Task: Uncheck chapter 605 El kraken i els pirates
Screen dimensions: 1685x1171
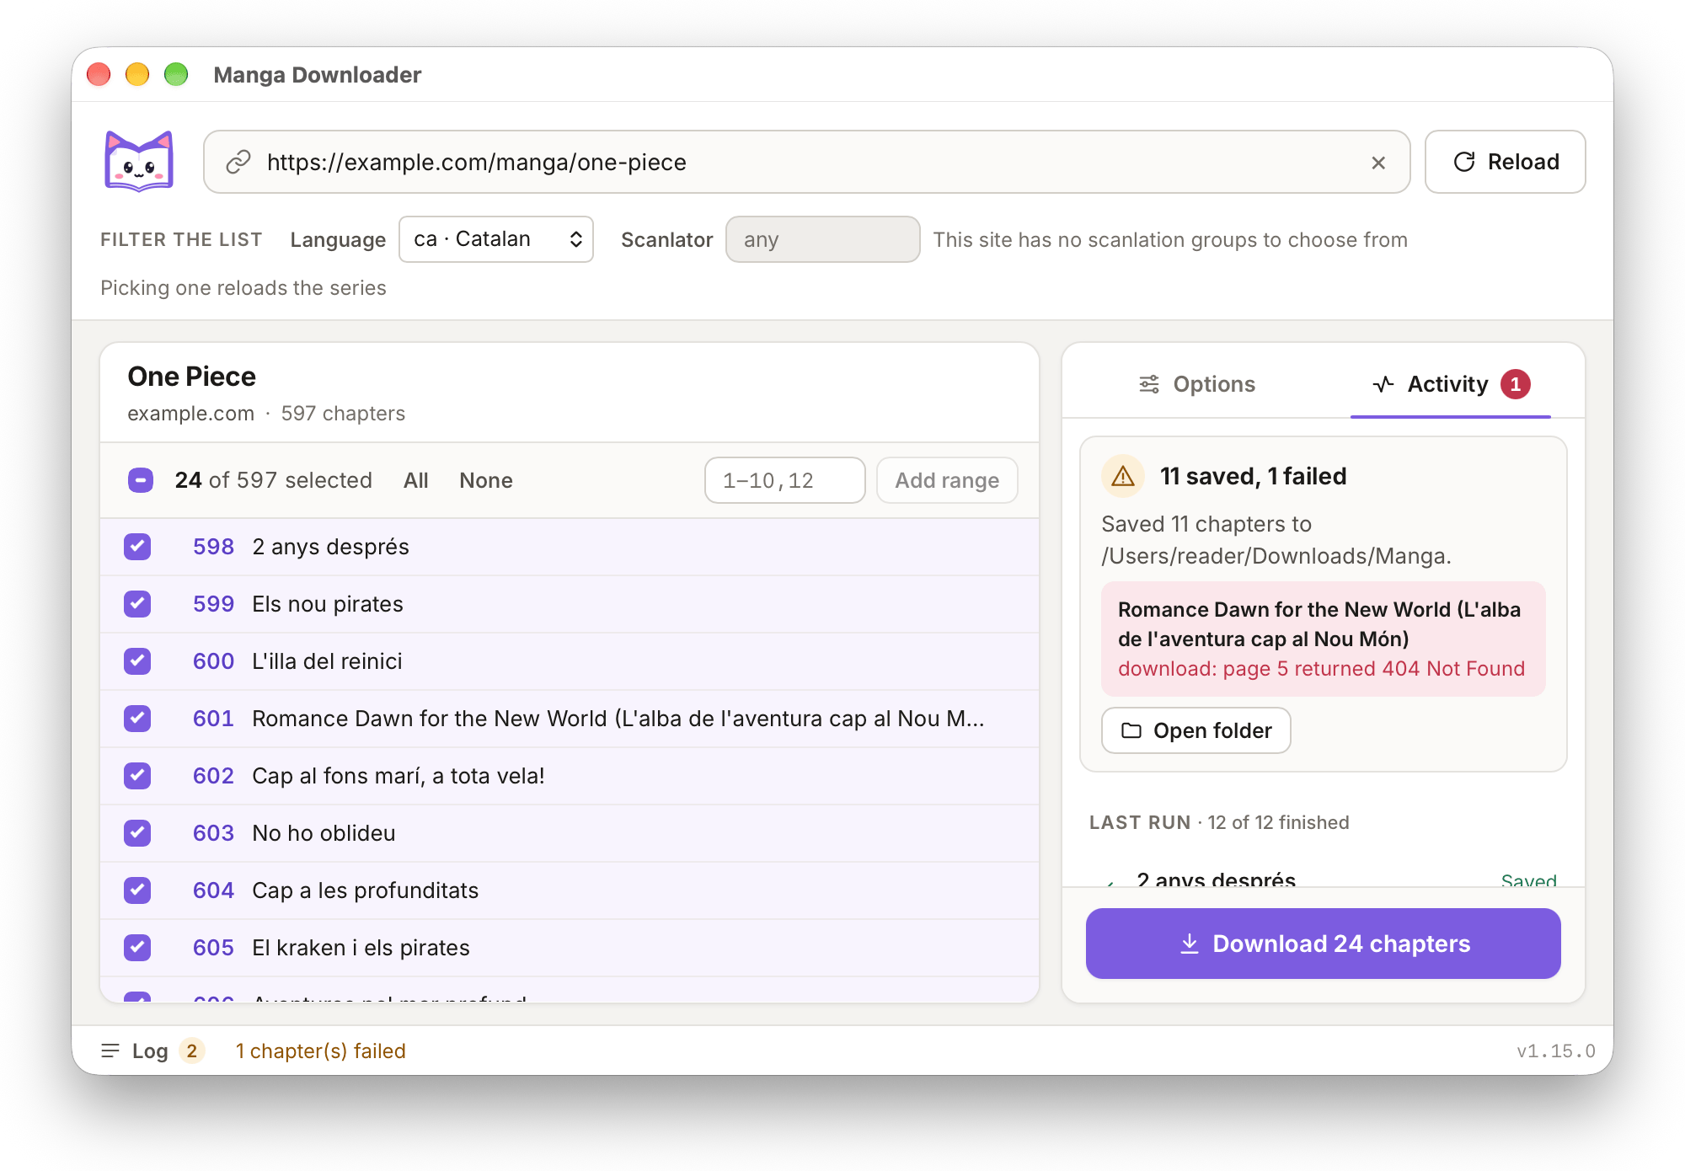Action: tap(137, 948)
